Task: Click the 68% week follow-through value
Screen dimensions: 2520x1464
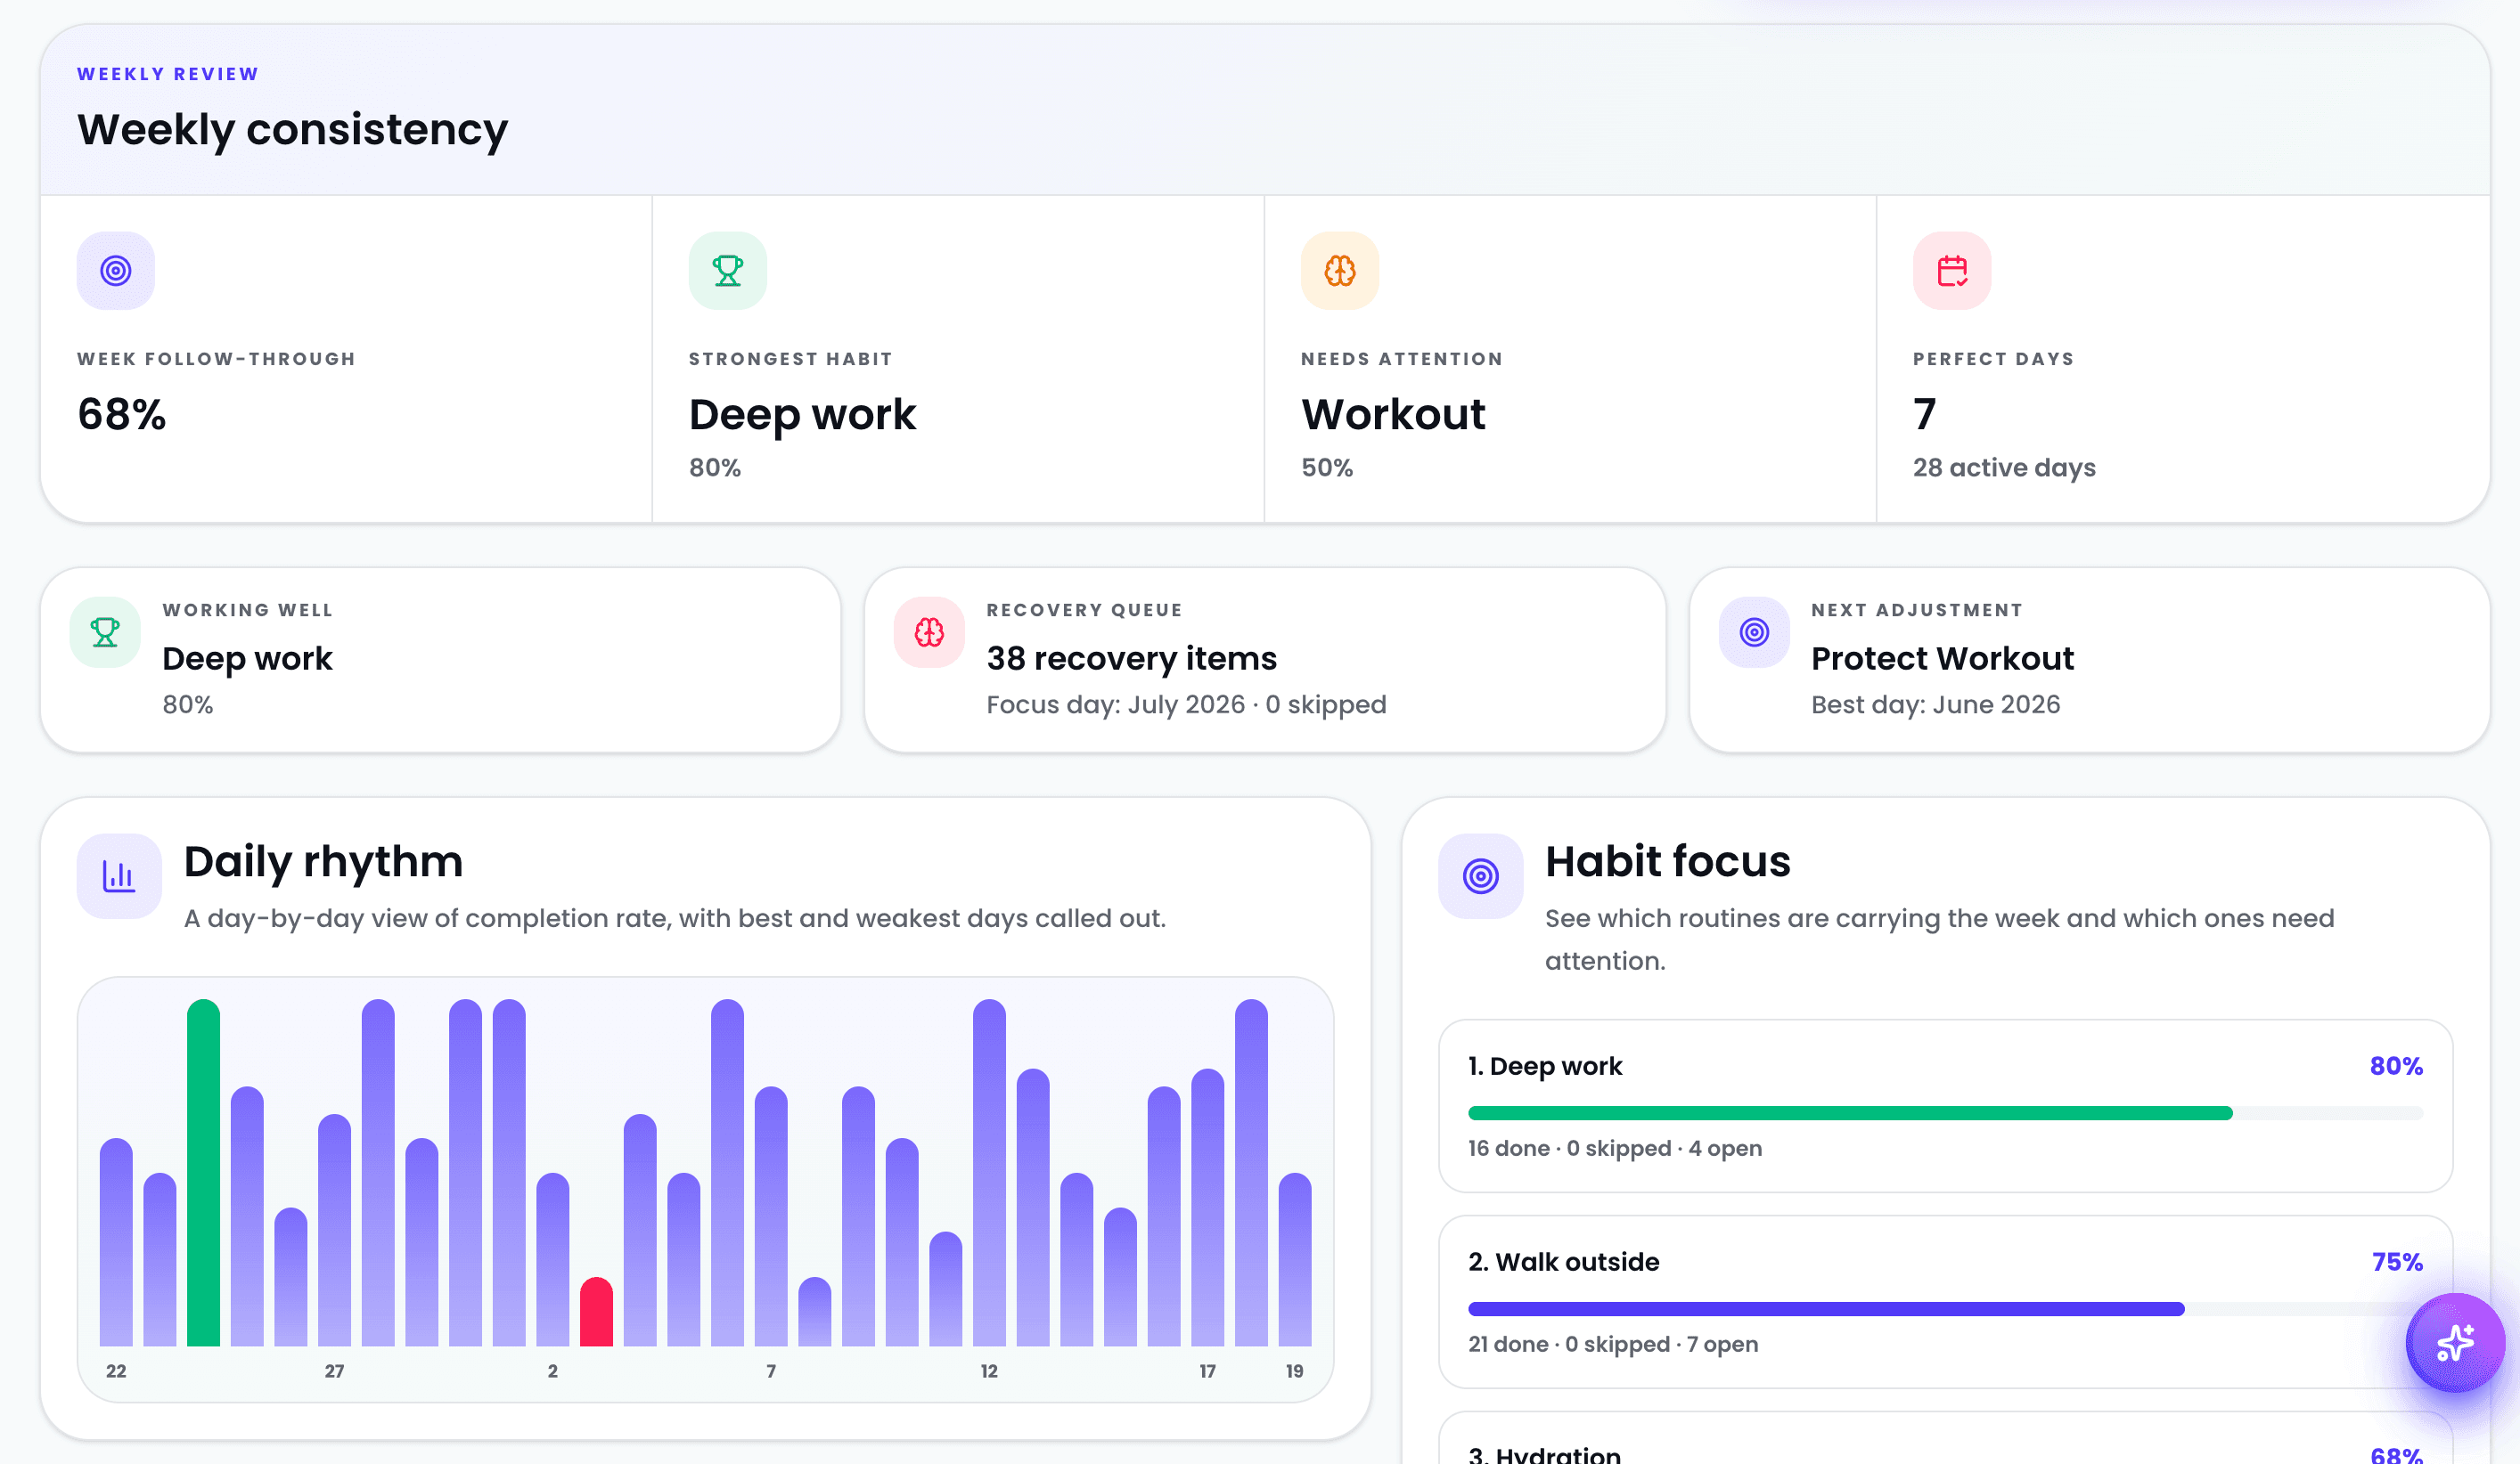Action: (122, 414)
